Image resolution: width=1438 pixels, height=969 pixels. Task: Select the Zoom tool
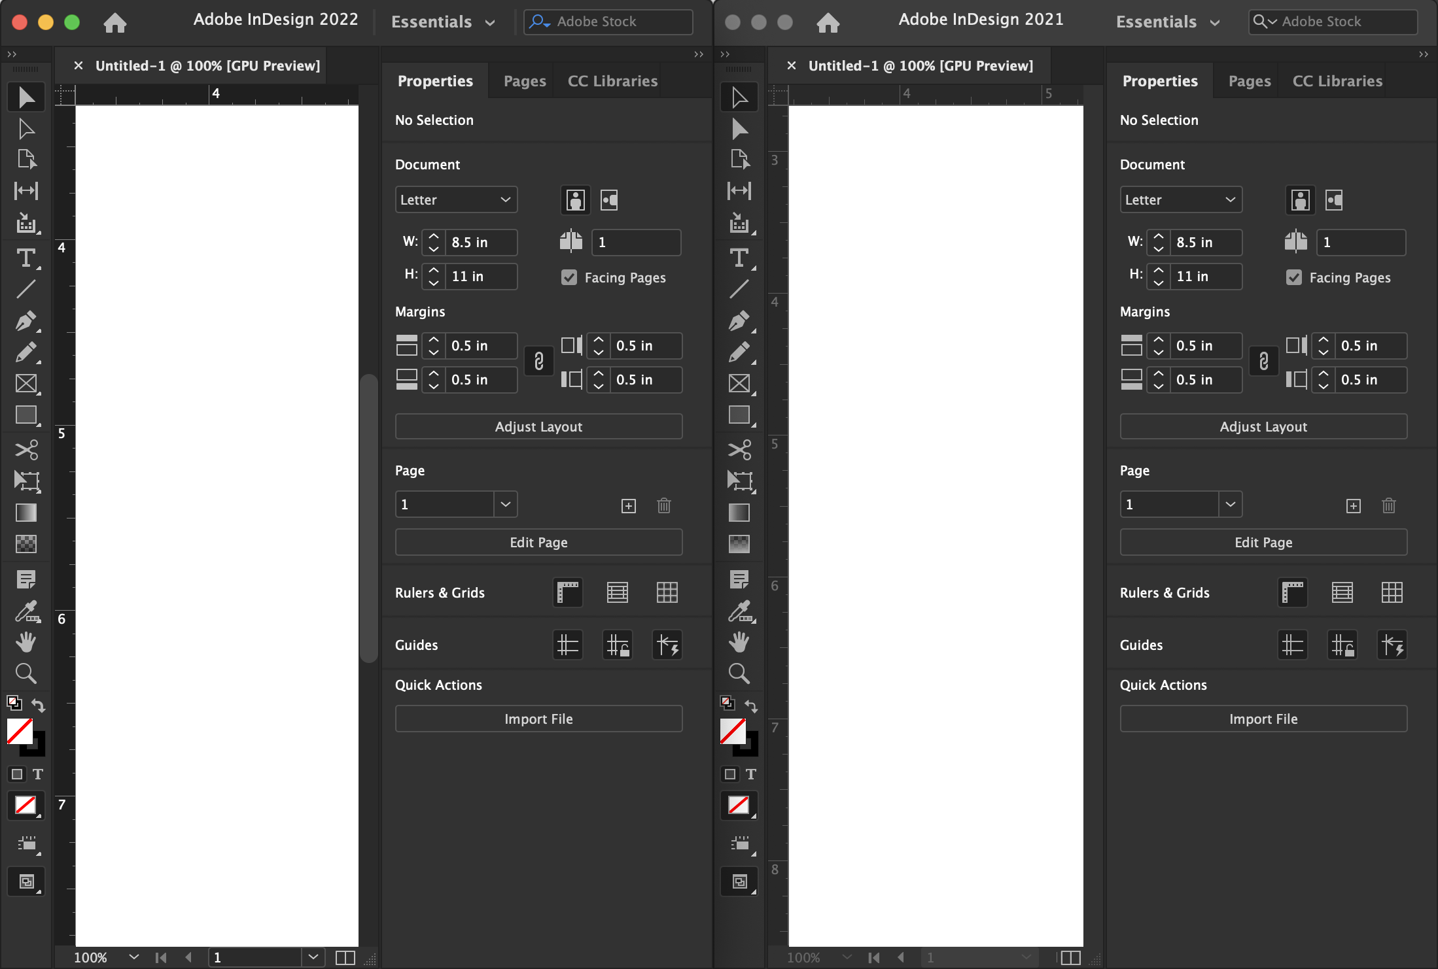(x=26, y=673)
